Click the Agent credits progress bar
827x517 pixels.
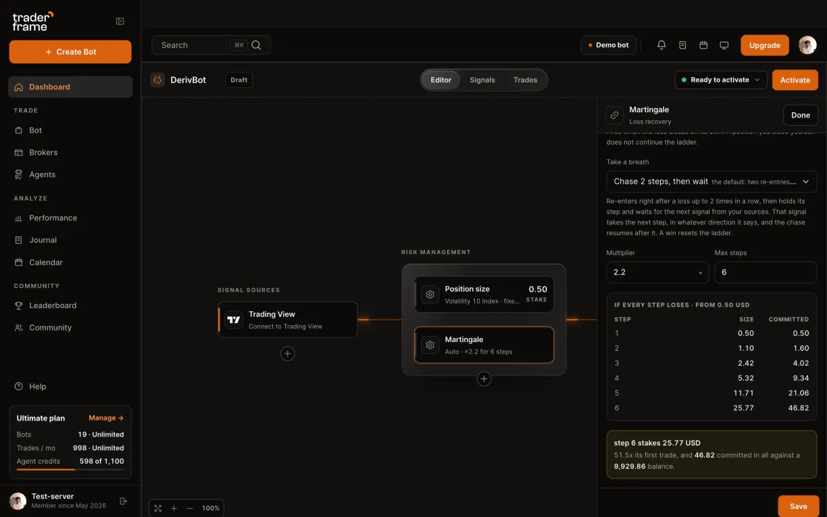pyautogui.click(x=70, y=469)
